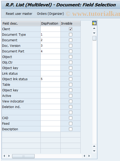Viewport: 120px width, 161px height.
Task: Select the Deletion ind. row label
Action: (11, 107)
